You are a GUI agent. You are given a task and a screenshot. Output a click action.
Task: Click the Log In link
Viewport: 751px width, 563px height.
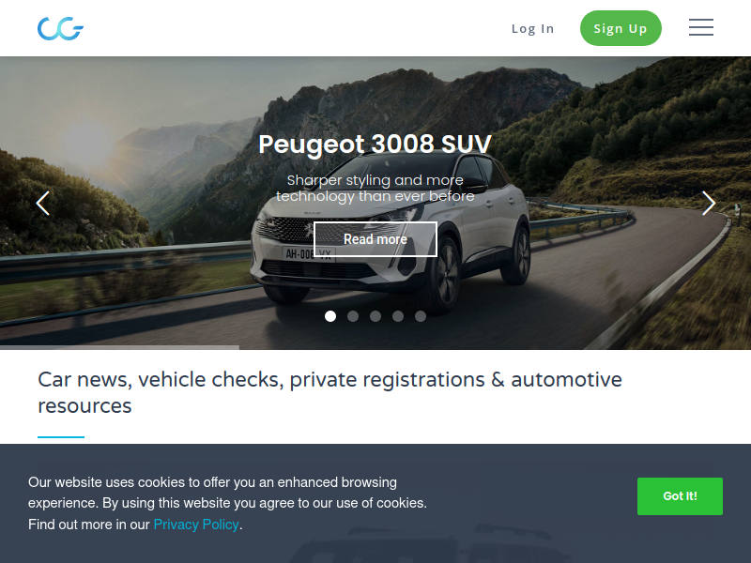(x=532, y=29)
